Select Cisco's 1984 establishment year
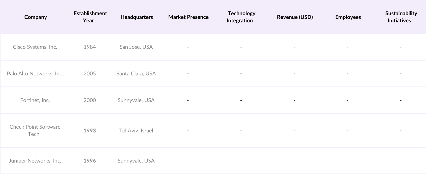 (x=90, y=47)
